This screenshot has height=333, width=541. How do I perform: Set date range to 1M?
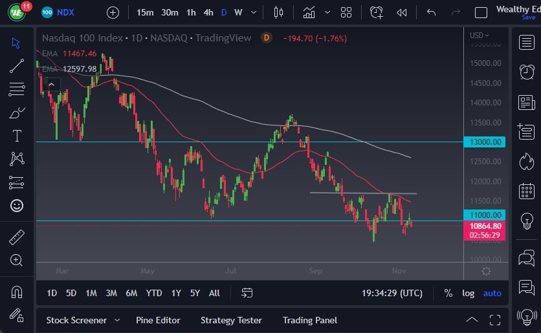coord(91,293)
